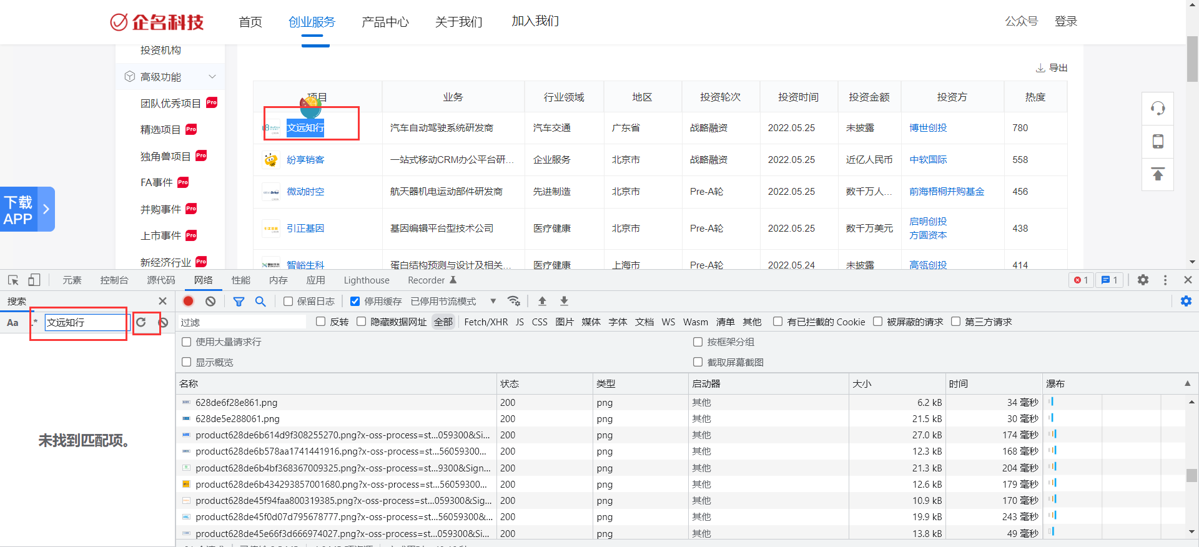Open the 前海梧桐并购基金 investor link
This screenshot has width=1199, height=547.
[947, 192]
